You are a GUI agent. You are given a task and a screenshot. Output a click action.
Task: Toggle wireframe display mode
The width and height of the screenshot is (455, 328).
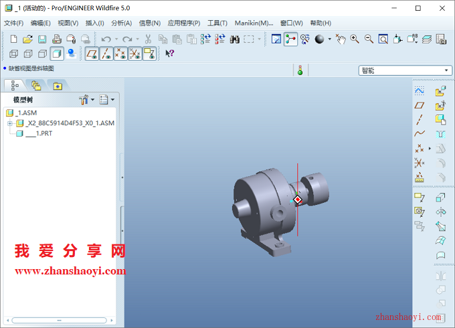pos(13,54)
